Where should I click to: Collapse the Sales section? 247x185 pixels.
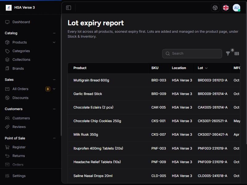pos(54,80)
